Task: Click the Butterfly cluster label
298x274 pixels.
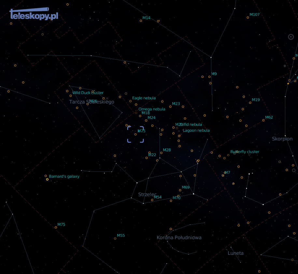Action: [245, 152]
